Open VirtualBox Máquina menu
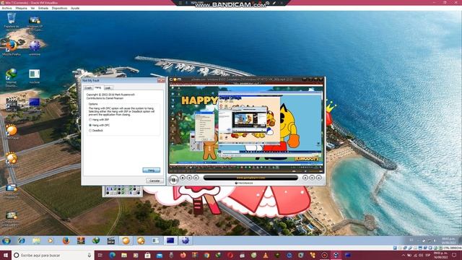The height and width of the screenshot is (260, 462). point(21,8)
